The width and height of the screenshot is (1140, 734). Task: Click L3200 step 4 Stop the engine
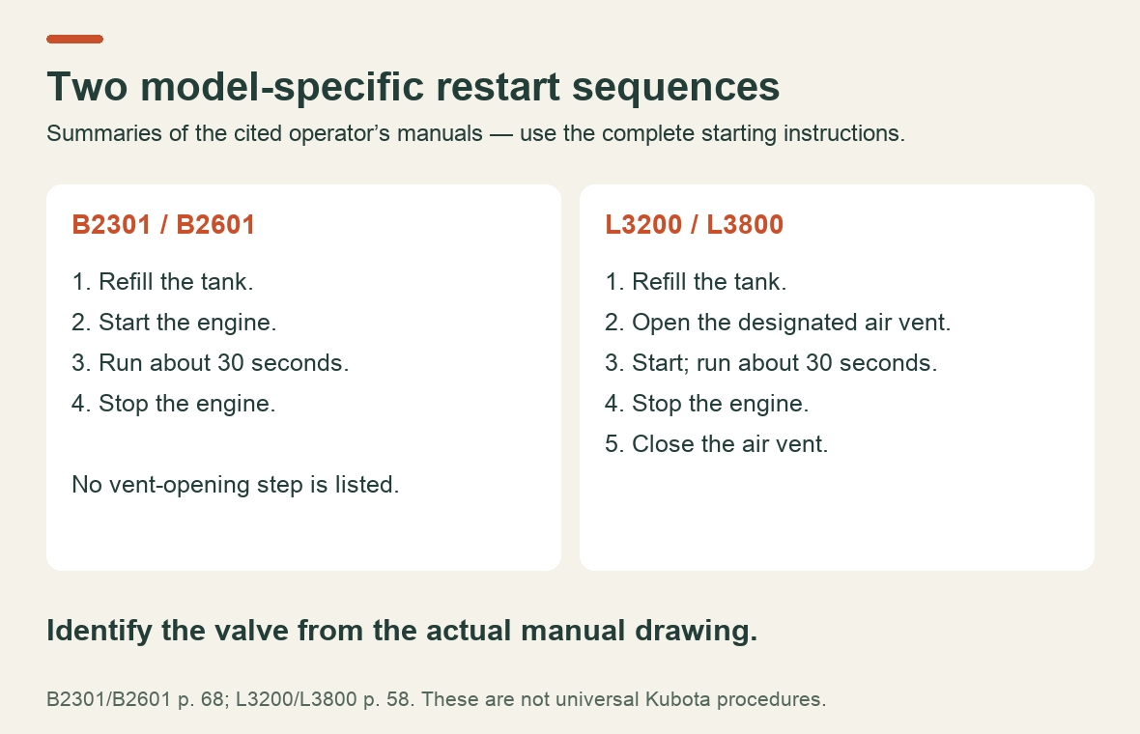pyautogui.click(x=706, y=404)
